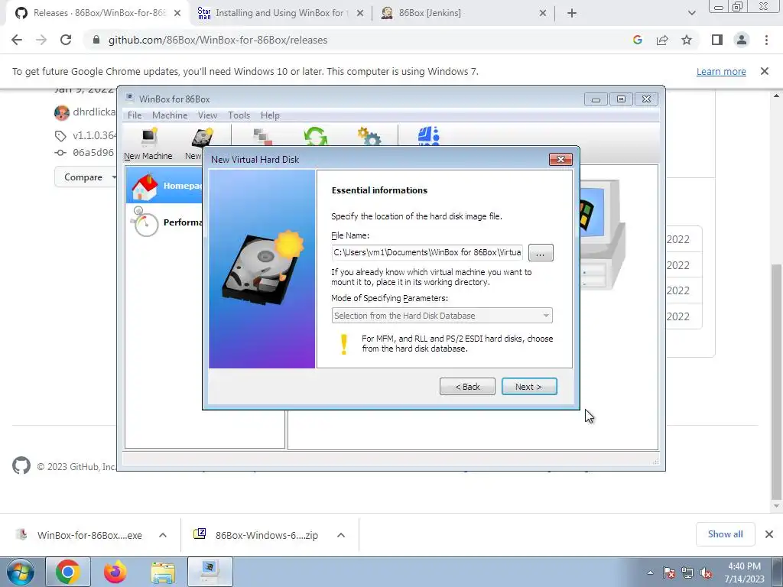Click the network tray icon
The image size is (783, 587).
[x=687, y=572]
